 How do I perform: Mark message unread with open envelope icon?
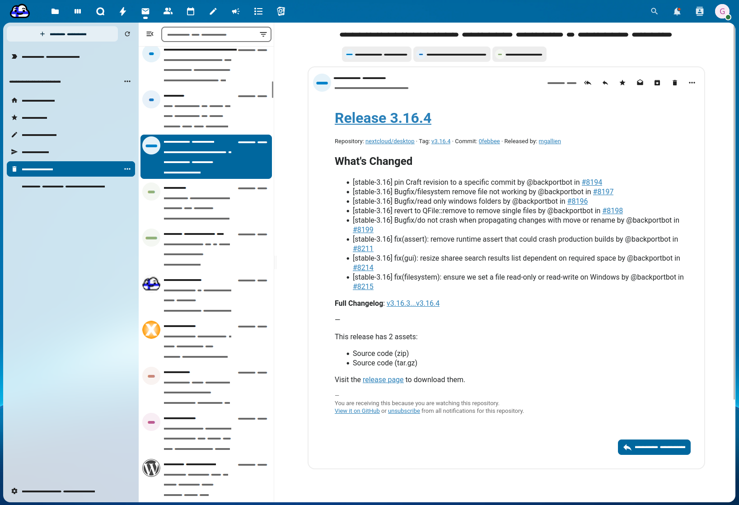(640, 83)
